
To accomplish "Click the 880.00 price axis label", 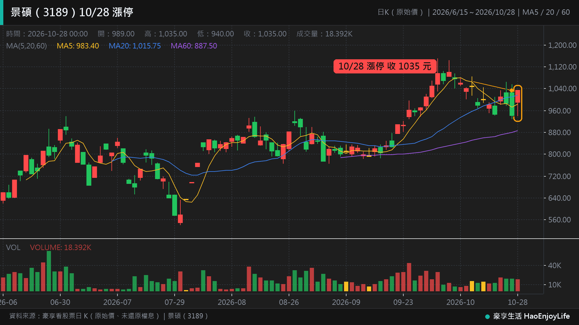I will point(559,132).
